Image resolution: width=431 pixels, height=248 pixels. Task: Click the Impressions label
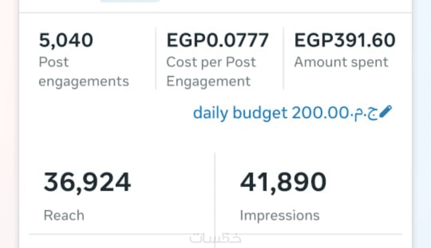280,216
